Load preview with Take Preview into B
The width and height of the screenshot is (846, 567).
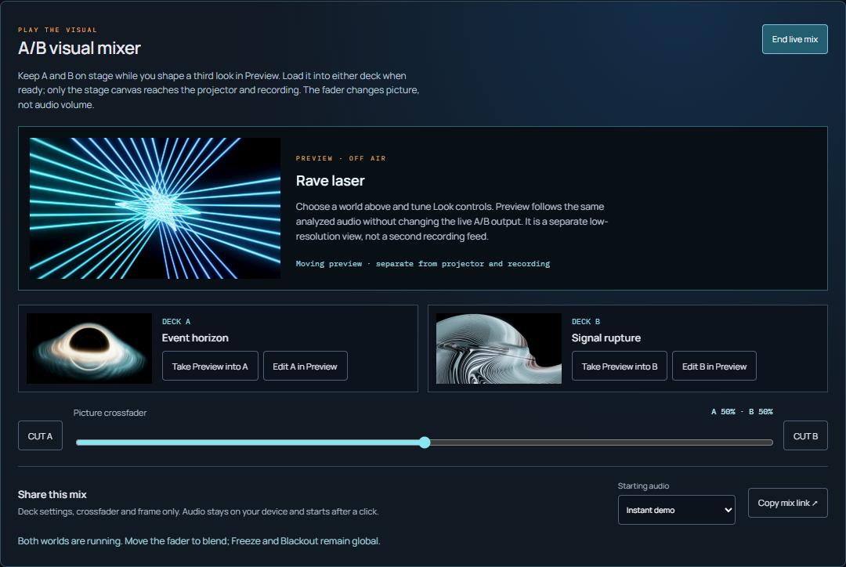pyautogui.click(x=620, y=366)
